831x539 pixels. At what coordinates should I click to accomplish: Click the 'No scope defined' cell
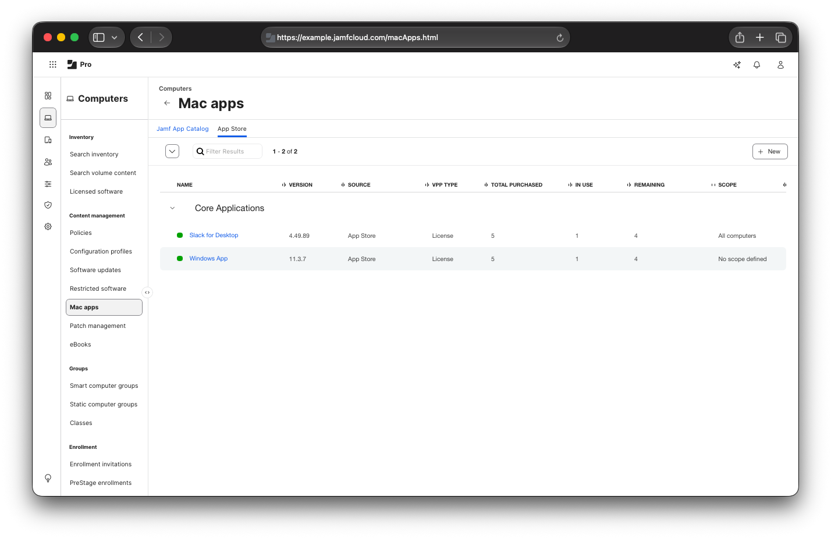pyautogui.click(x=742, y=259)
